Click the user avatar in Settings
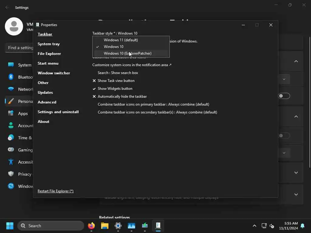The height and width of the screenshot is (233, 311). (14, 26)
